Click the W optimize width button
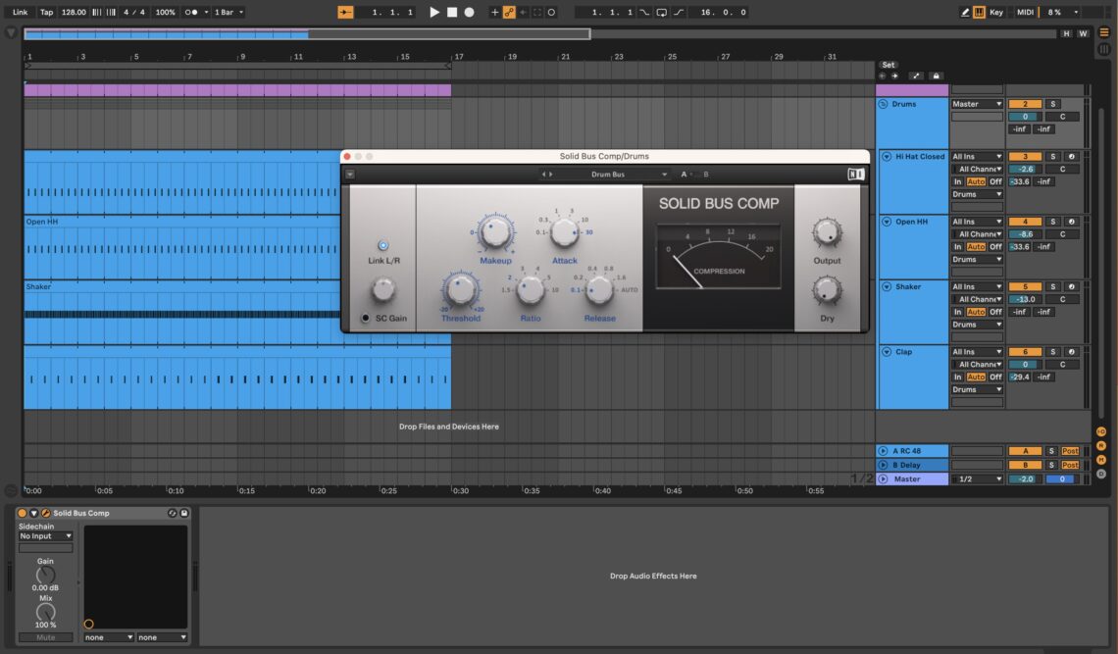1118x654 pixels. click(1083, 33)
